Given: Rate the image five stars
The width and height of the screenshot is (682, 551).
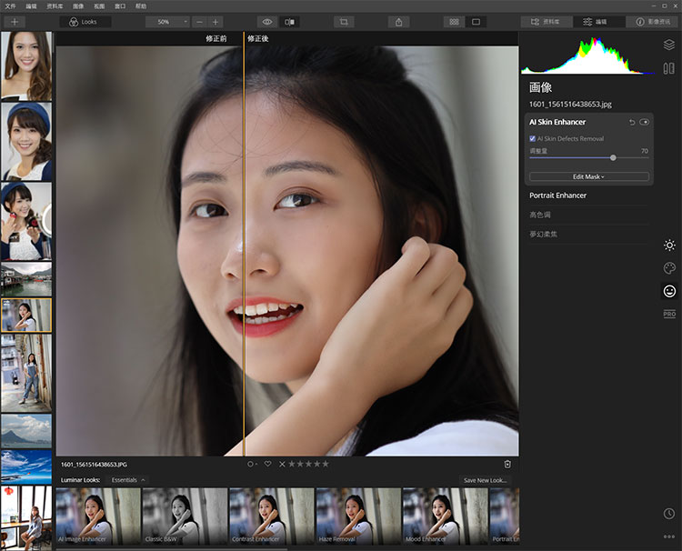Looking at the screenshot, I should tap(326, 464).
